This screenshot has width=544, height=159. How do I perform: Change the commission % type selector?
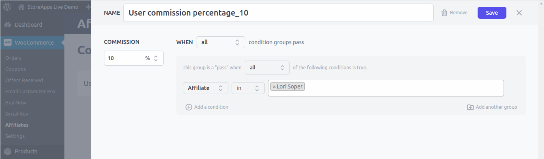pos(152,58)
